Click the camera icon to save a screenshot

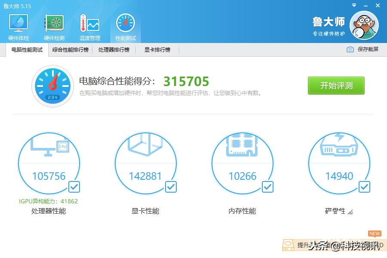pos(349,49)
